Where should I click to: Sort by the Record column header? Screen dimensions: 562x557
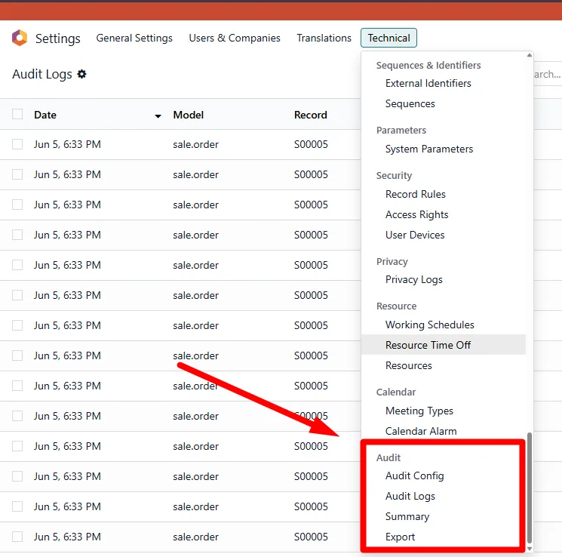[310, 115]
